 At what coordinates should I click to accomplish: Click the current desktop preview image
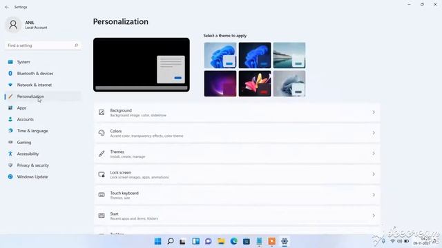(x=142, y=65)
